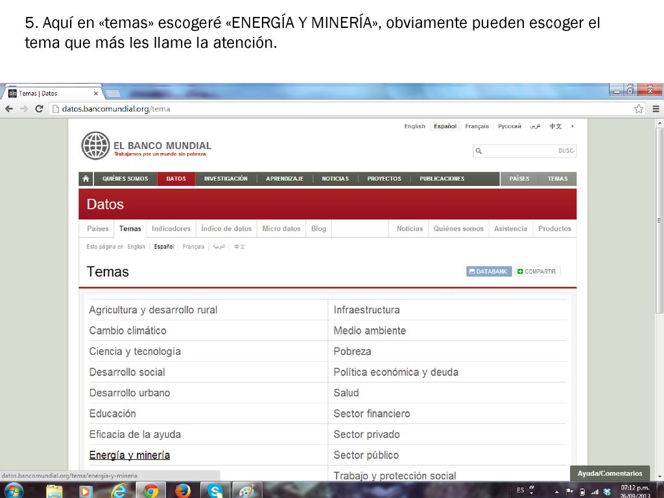Close the Temas | Datos tab

[x=96, y=93]
